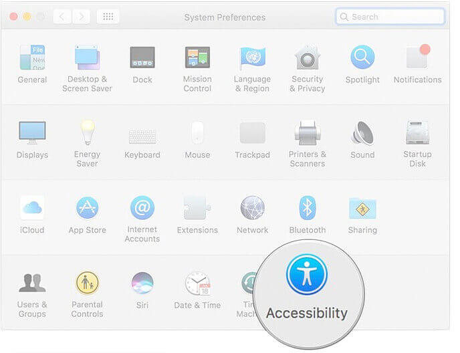
Task: Click the back navigation arrow
Action: coord(64,17)
